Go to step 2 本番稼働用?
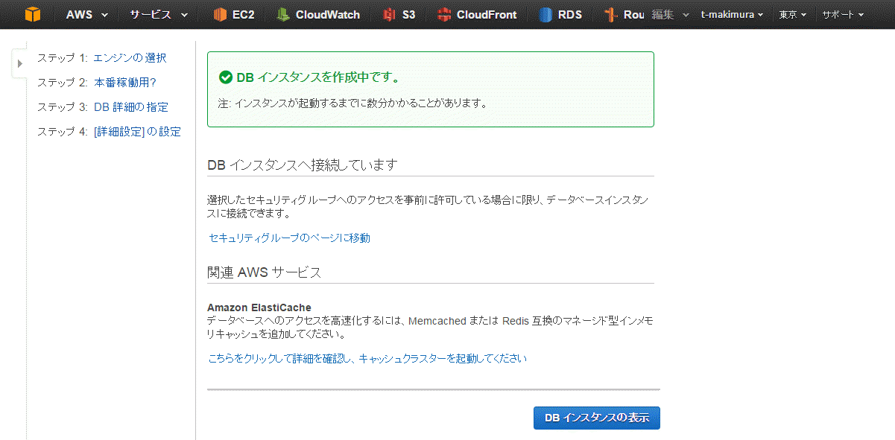 coord(125,82)
